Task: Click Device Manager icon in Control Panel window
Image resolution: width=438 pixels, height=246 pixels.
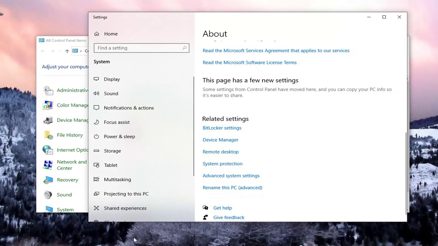Action: 48,120
